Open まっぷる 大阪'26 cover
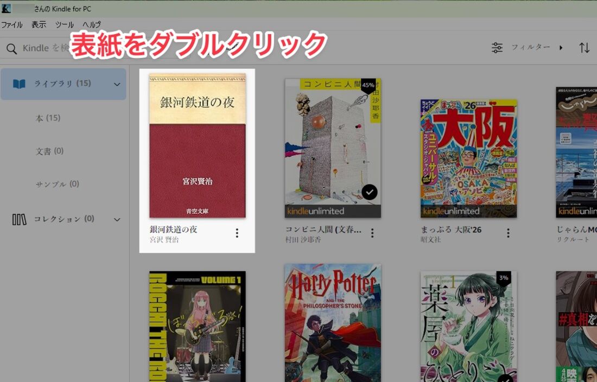The width and height of the screenshot is (597, 382). pyautogui.click(x=469, y=158)
